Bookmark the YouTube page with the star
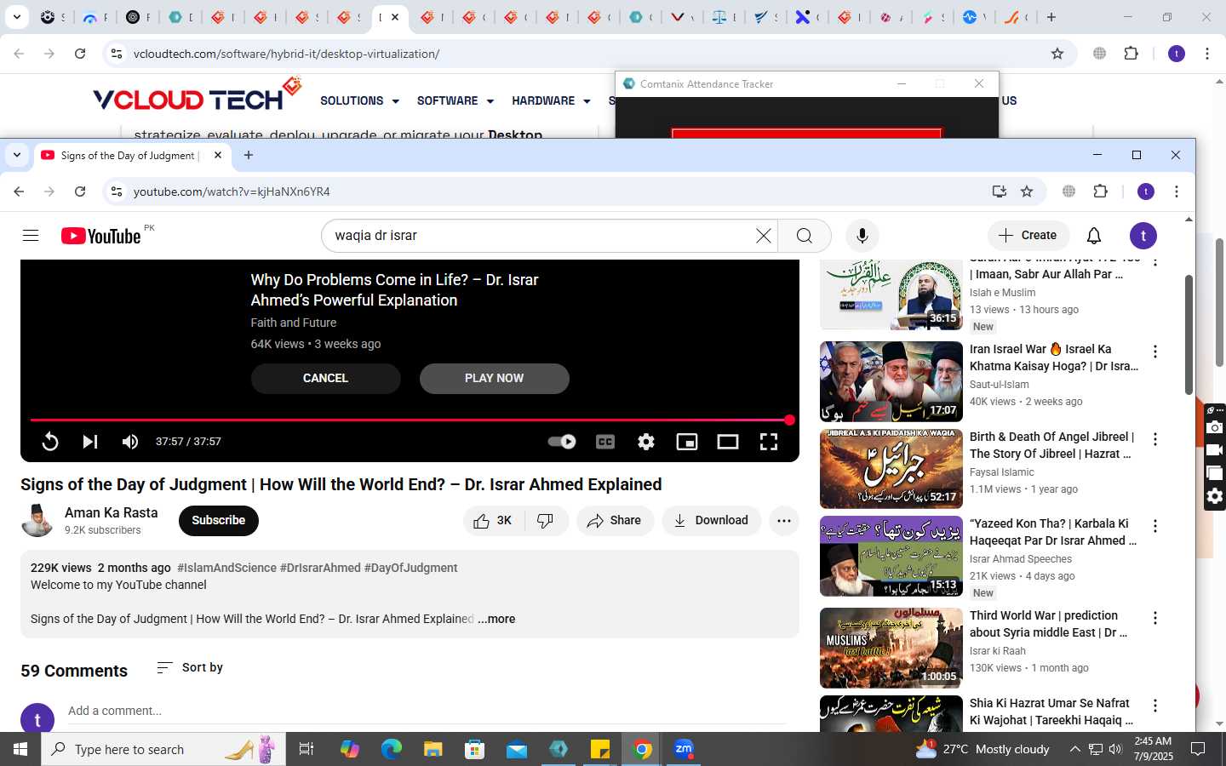The height and width of the screenshot is (766, 1226). [x=1027, y=191]
